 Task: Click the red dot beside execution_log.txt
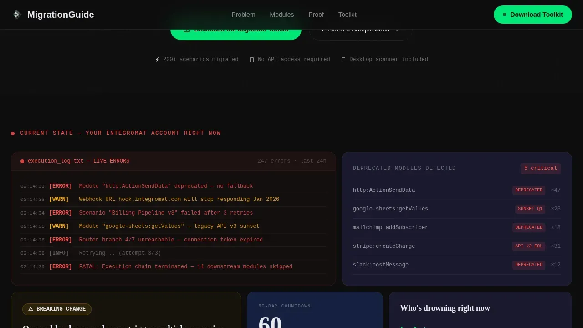[22, 161]
